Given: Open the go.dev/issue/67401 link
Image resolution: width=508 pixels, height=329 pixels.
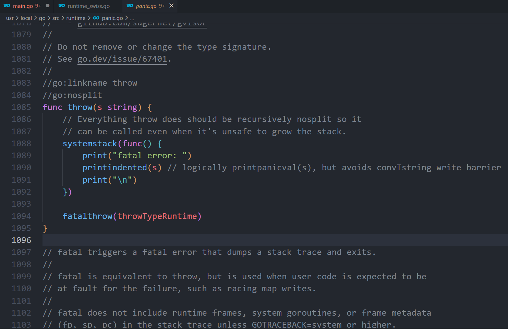Looking at the screenshot, I should pos(122,59).
